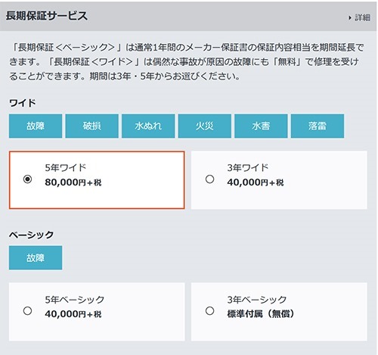This screenshot has height=355, width=378.
Task: Click the 故障 tag under ワイド
Action: [x=36, y=126]
